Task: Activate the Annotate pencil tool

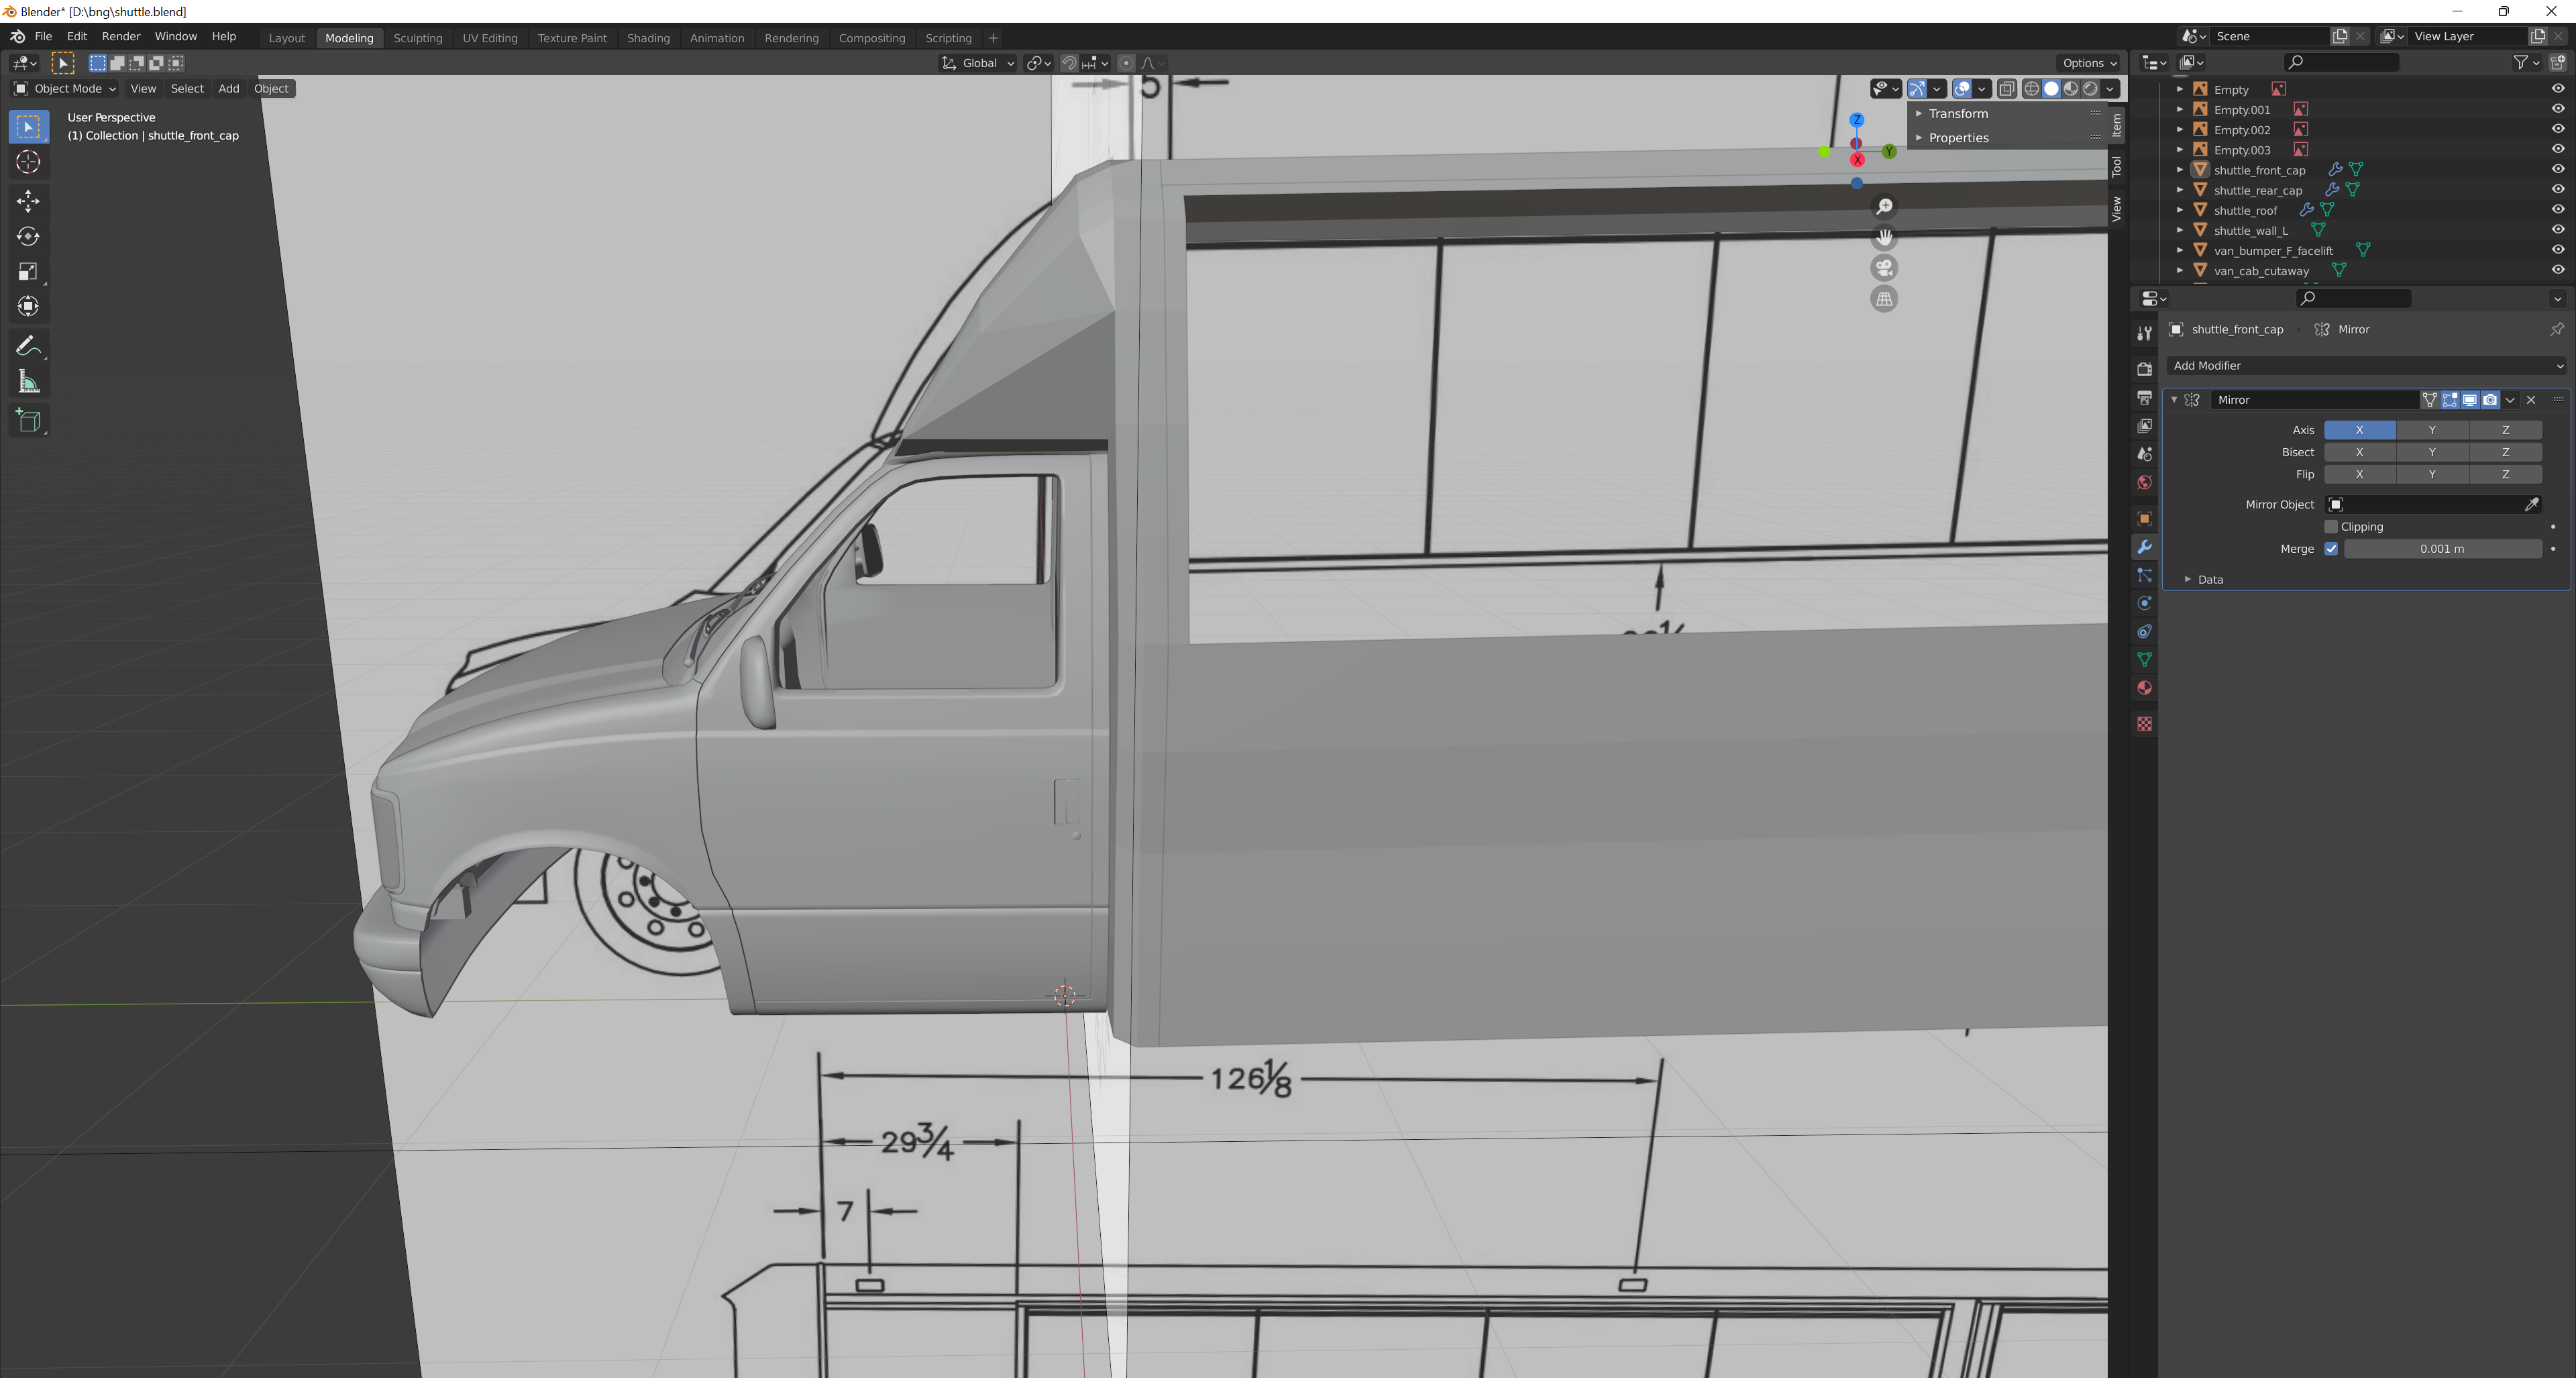Action: pyautogui.click(x=28, y=346)
